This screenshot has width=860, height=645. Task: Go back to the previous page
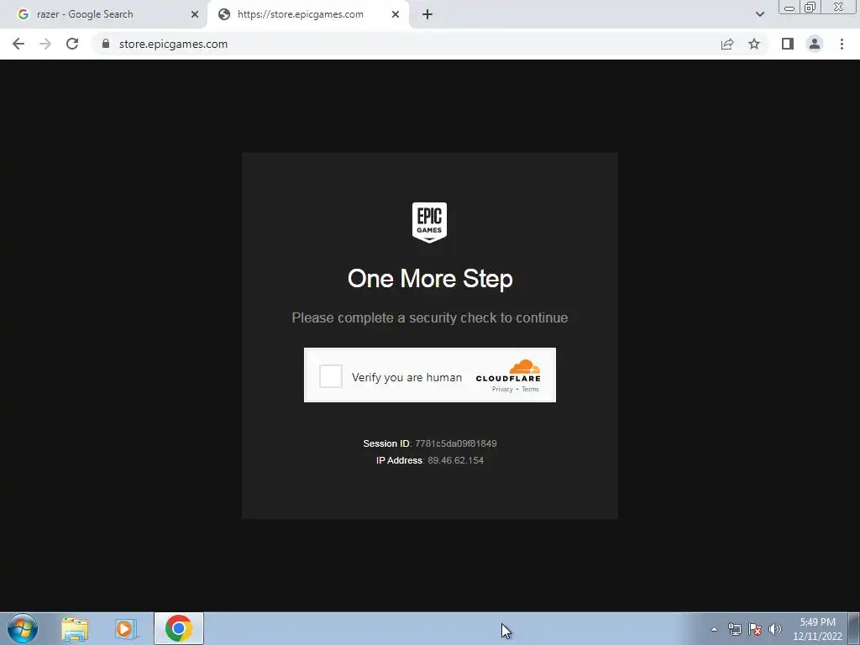(18, 44)
